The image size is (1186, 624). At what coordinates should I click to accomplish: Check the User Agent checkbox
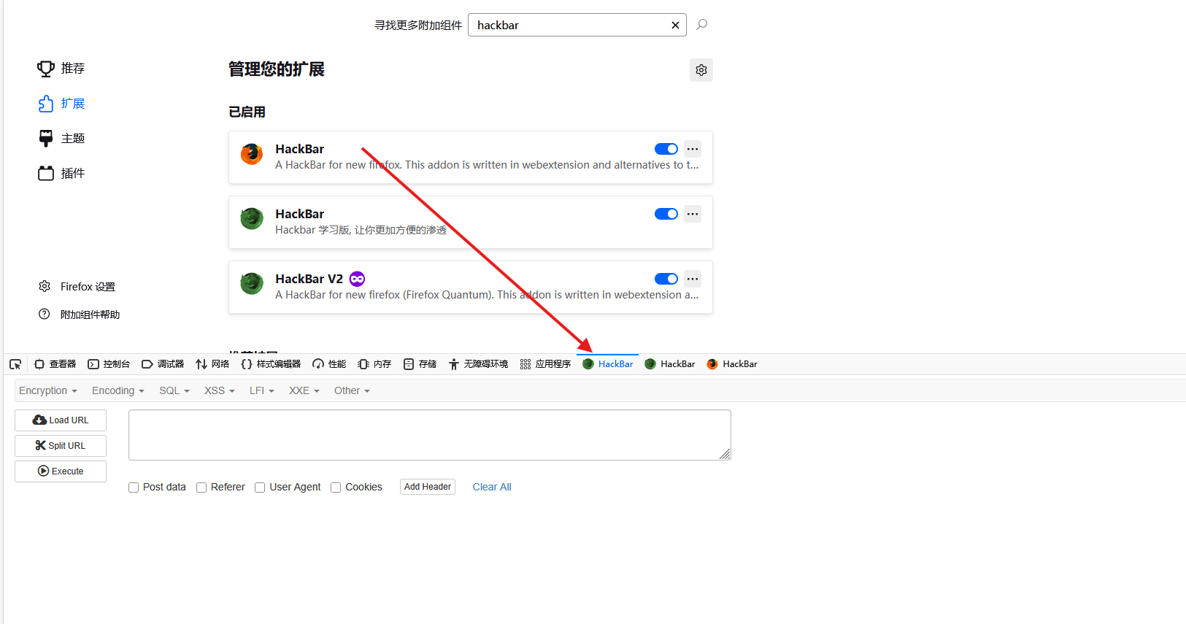point(260,488)
